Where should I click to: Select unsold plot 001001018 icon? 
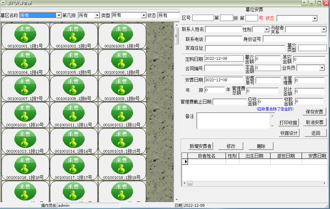122,165
